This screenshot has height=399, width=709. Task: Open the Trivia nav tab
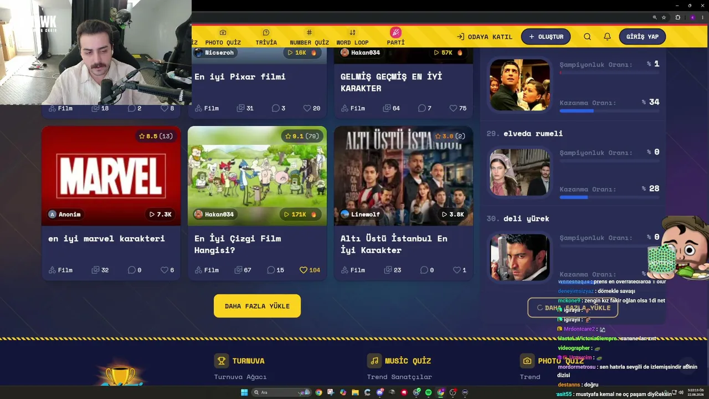click(266, 37)
